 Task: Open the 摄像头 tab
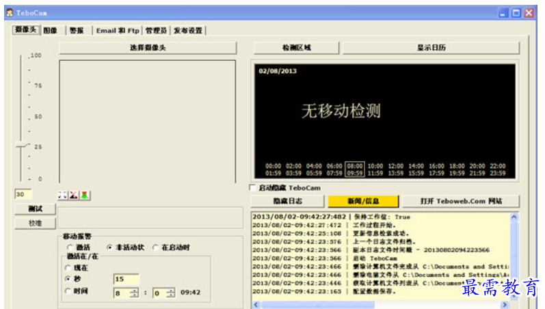point(26,30)
